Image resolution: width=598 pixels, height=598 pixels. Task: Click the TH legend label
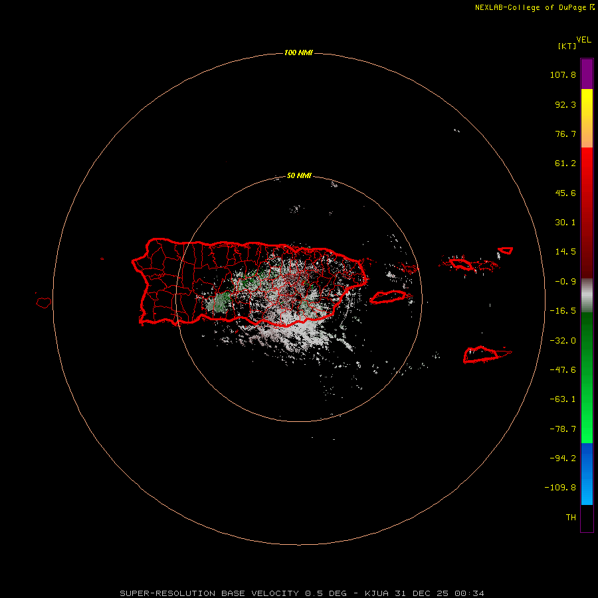(571, 518)
